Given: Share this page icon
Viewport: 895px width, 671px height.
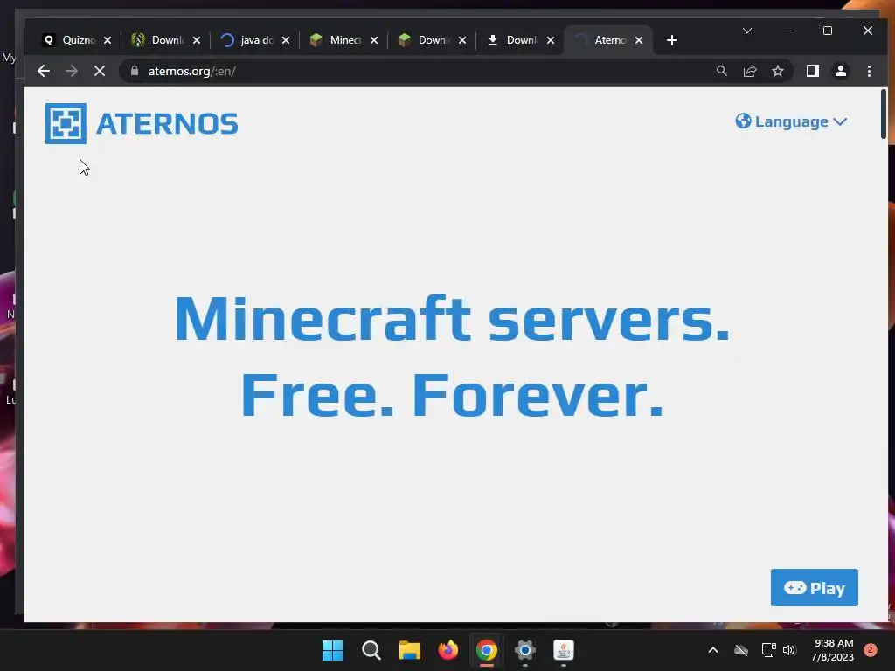Looking at the screenshot, I should pos(749,71).
